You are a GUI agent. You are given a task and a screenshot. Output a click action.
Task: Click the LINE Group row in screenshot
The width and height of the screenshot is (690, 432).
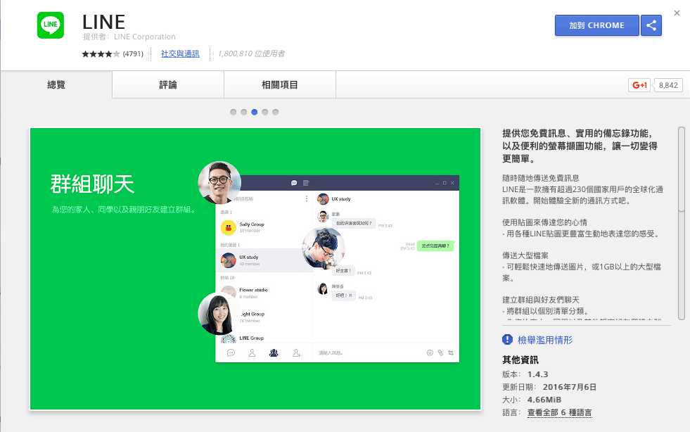coord(264,338)
